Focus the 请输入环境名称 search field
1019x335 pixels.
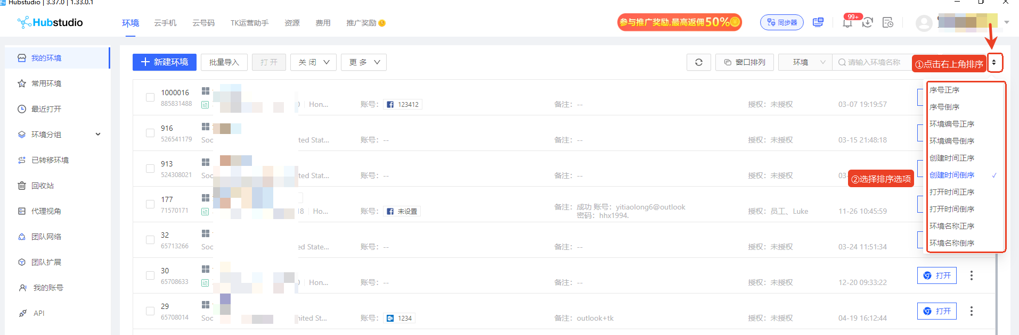[874, 62]
